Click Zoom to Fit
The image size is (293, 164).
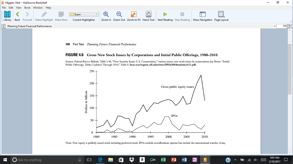(x=133, y=16)
